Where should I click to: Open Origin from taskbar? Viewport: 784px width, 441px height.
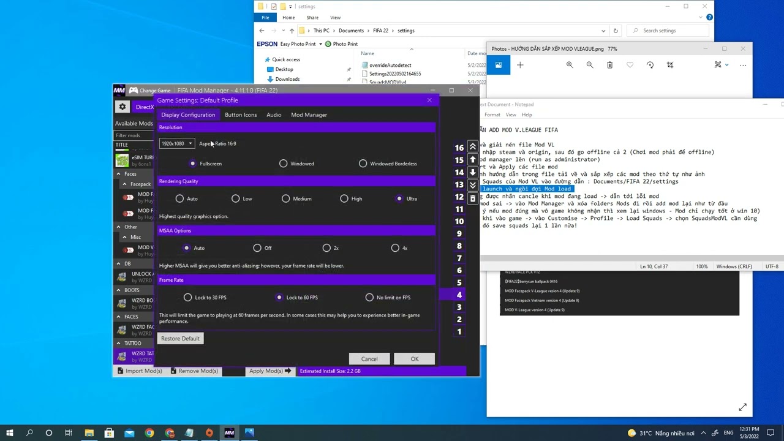[x=209, y=433]
